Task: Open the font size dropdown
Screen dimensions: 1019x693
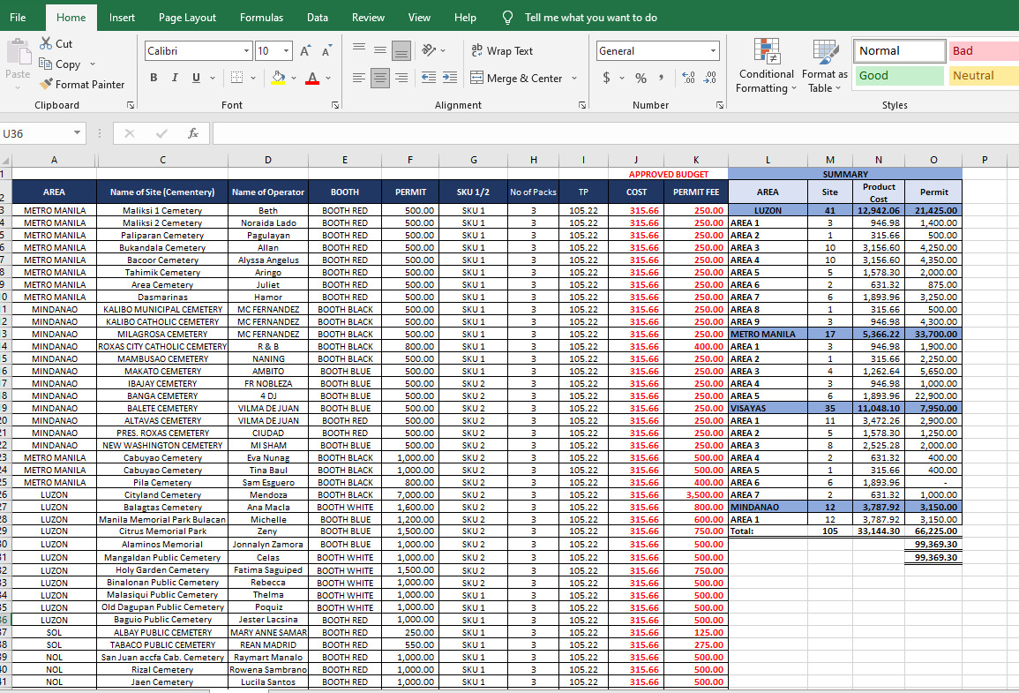Action: (x=286, y=50)
